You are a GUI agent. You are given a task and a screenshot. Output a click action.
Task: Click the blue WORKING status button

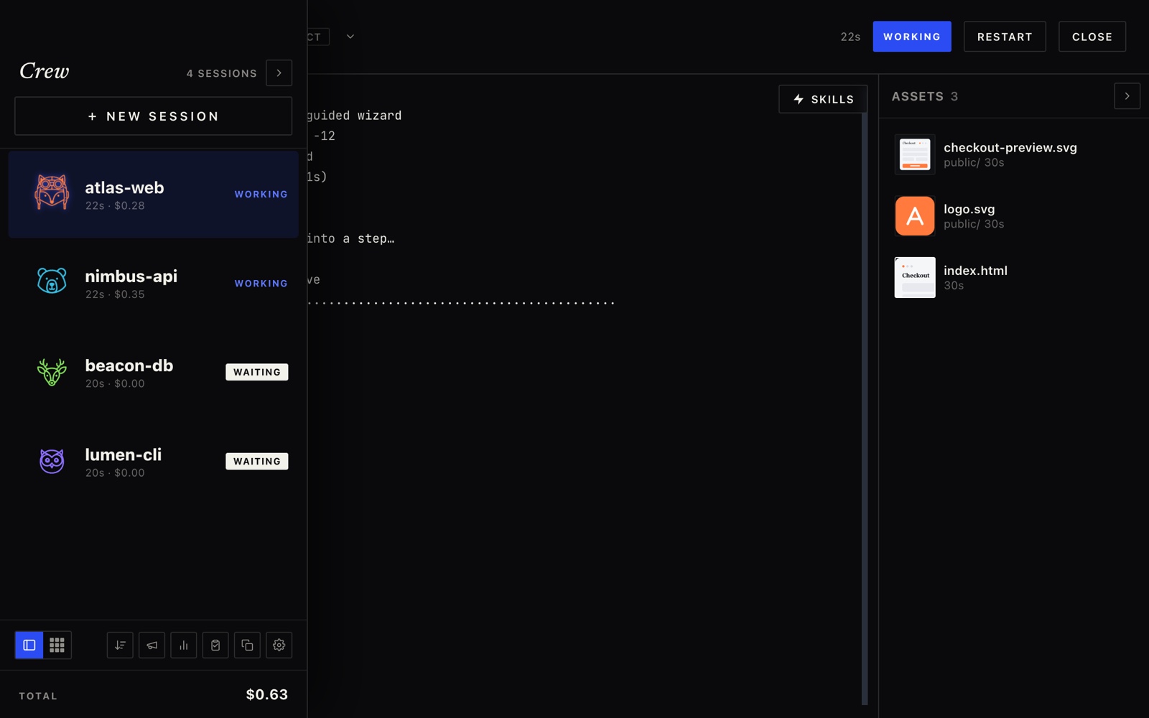912,37
